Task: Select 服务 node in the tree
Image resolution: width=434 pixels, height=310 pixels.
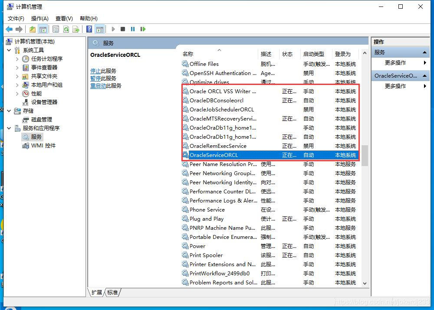Action: (36, 137)
